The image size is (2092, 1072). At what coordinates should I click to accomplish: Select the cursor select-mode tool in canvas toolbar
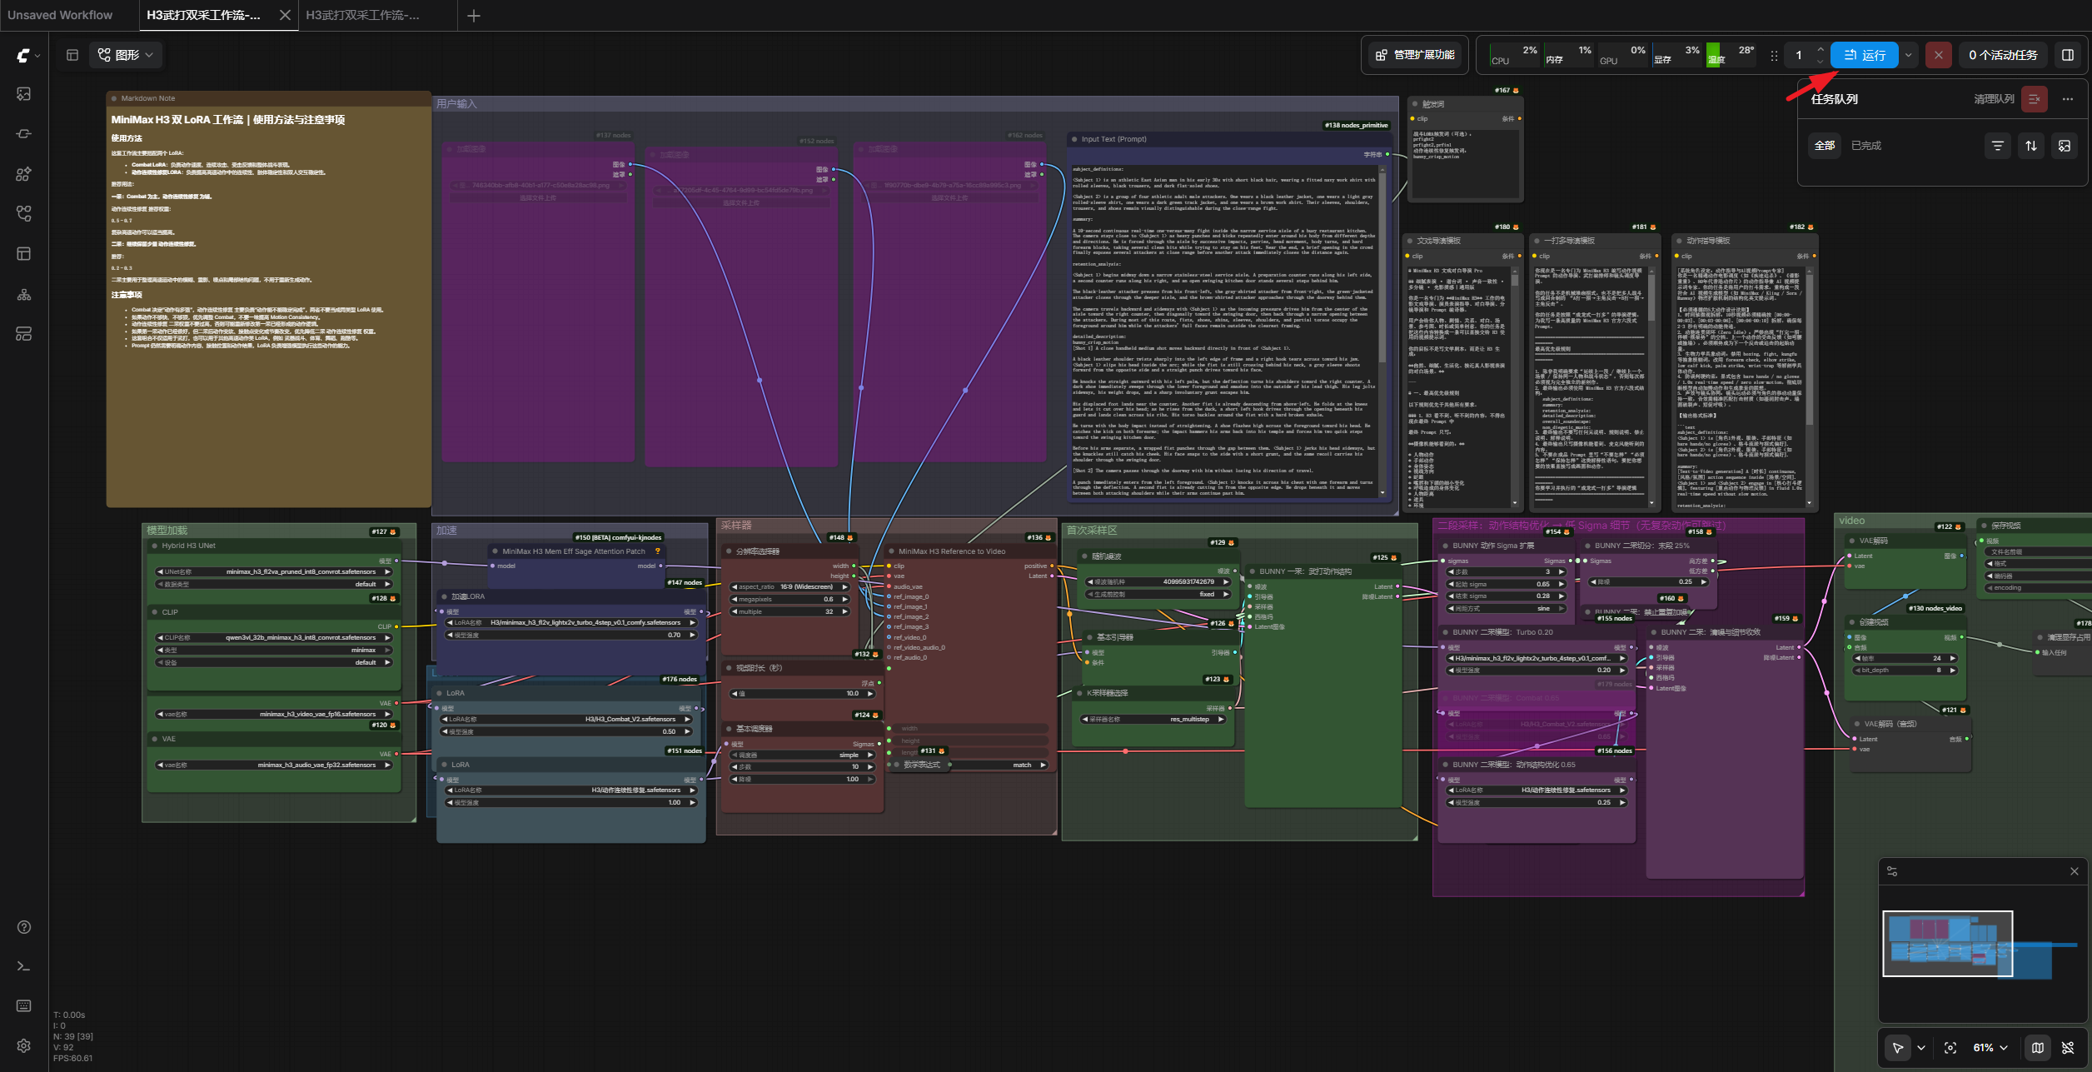[1898, 1048]
